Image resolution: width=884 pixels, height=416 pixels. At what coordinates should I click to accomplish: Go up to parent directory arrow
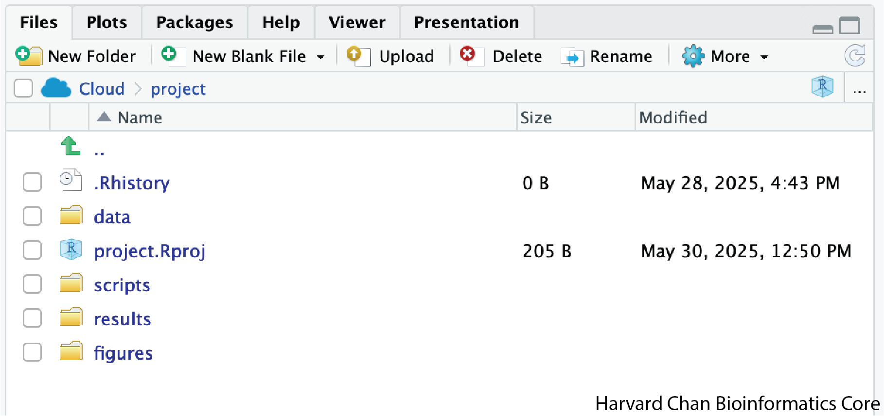pyautogui.click(x=71, y=146)
